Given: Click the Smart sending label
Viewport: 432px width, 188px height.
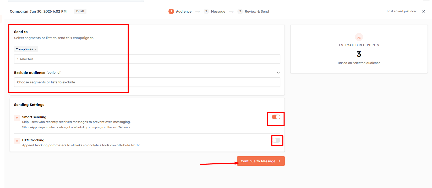Looking at the screenshot, I should 34,117.
